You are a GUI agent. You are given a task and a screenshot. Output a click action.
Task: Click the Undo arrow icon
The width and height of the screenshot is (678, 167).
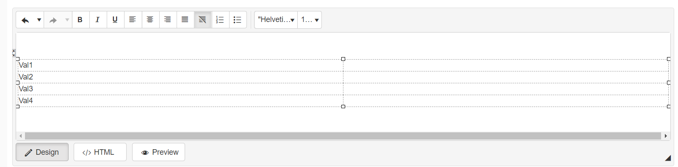point(25,20)
